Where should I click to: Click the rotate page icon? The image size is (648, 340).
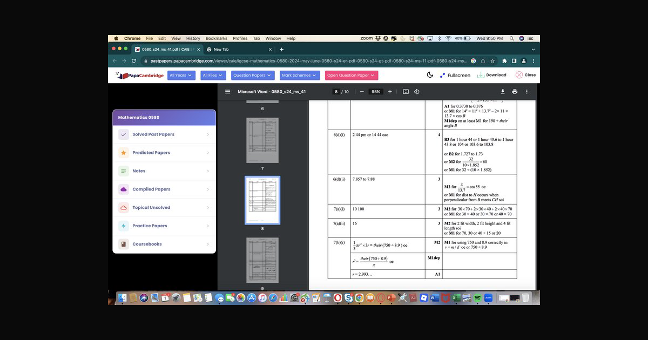point(416,92)
